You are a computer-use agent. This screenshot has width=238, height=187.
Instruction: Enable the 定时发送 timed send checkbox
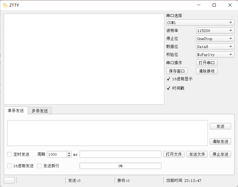(x=9, y=154)
